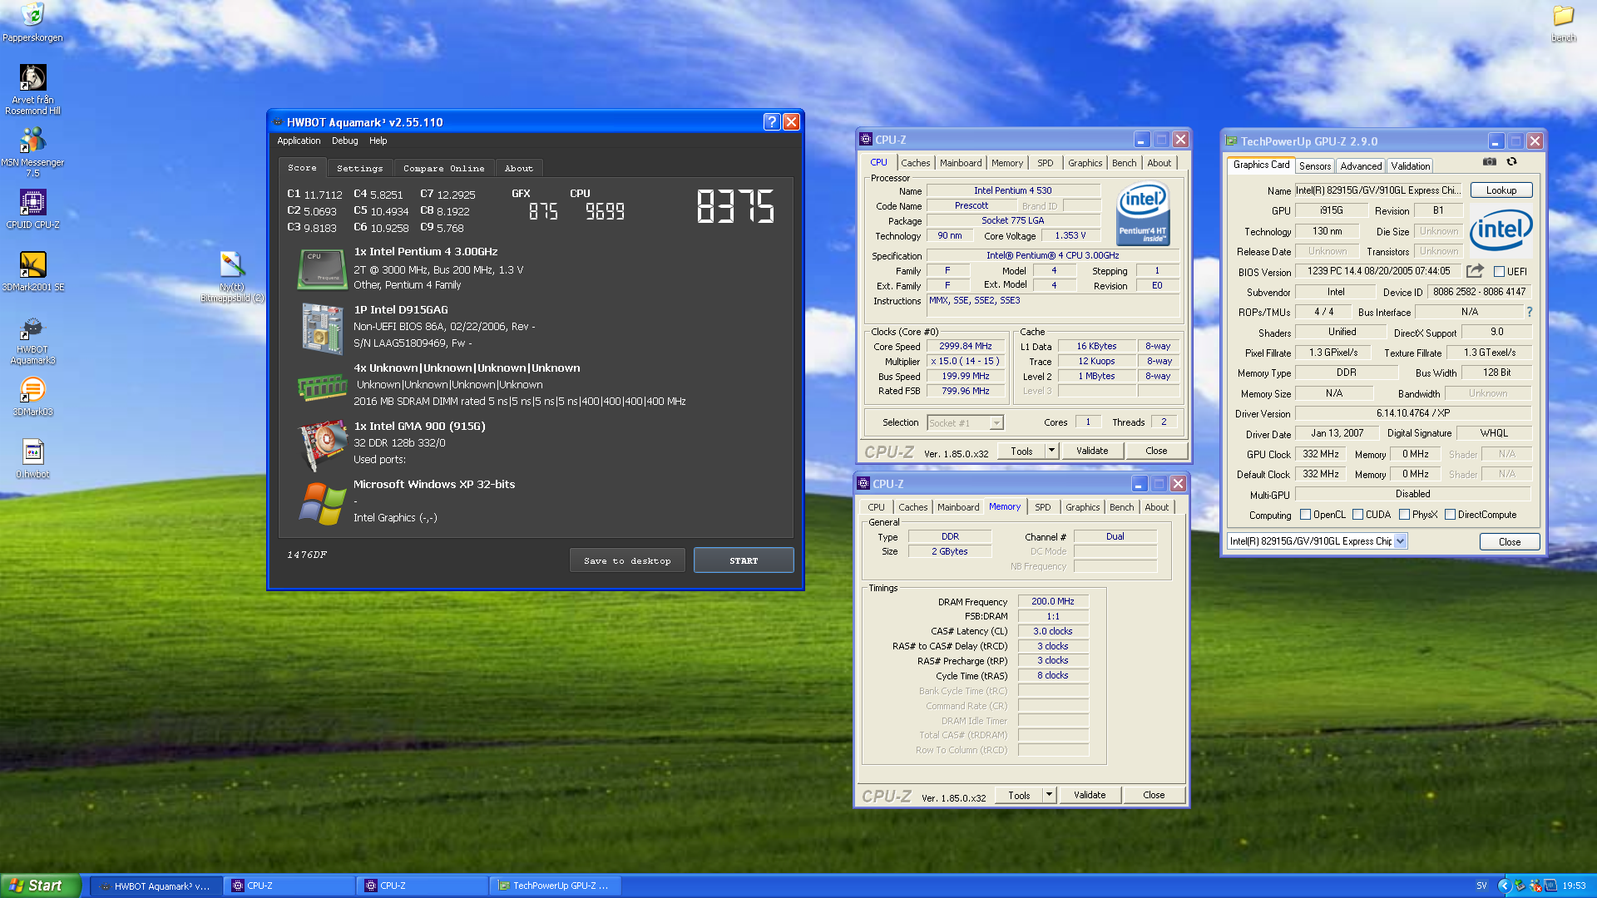
Task: Open Tools dropdown arrow in bottom CPU-Z
Action: (x=1049, y=795)
